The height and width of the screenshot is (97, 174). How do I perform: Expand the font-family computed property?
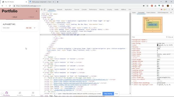pos(132,54)
